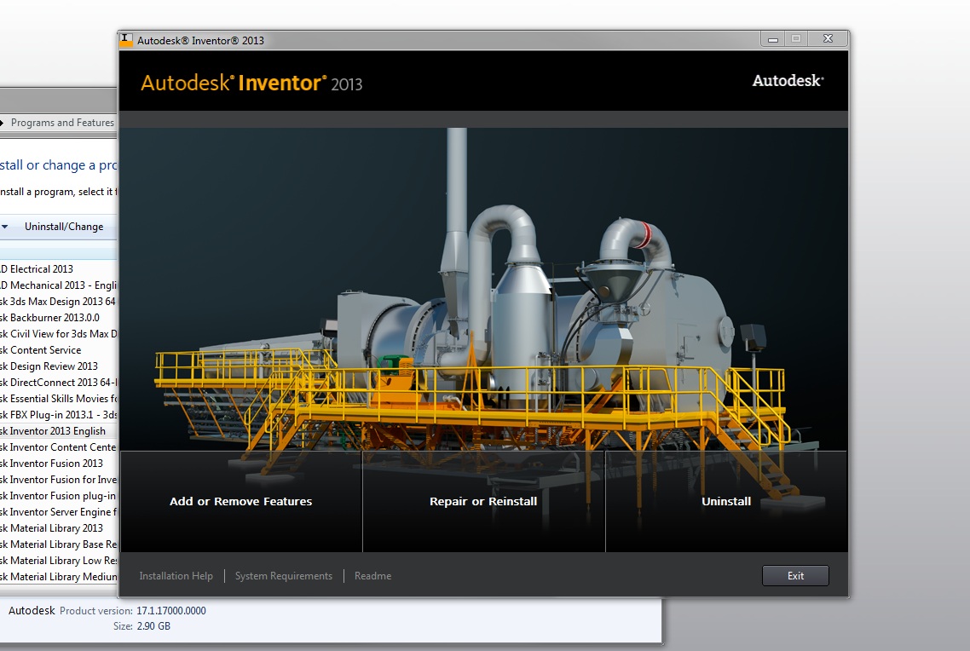Select the 'Inventor Fusion for Inve' row
The width and height of the screenshot is (970, 651).
coord(58,479)
